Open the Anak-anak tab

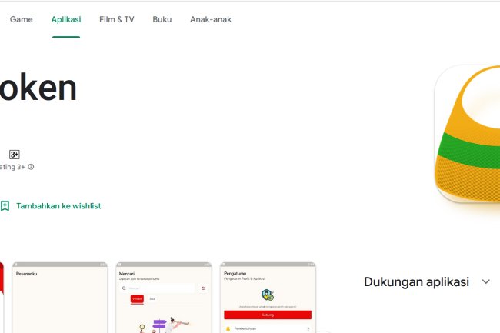[x=210, y=19]
